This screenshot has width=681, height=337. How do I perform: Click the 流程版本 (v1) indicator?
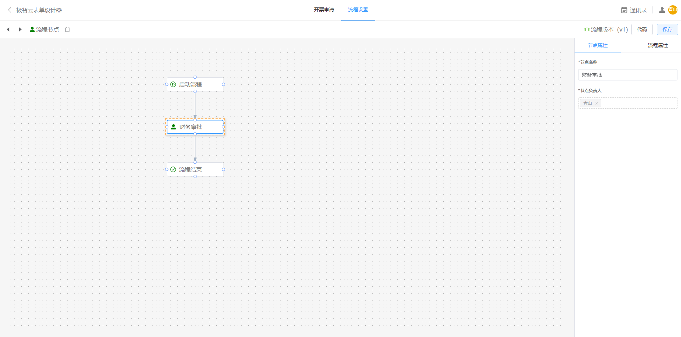click(606, 29)
